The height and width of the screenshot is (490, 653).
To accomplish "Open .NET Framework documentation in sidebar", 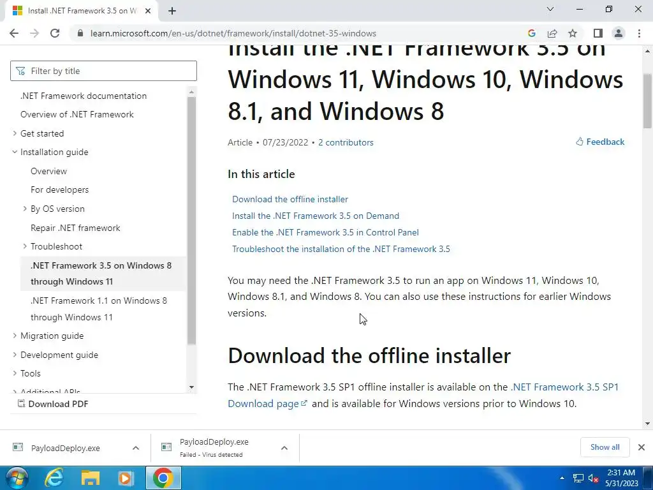I will [x=84, y=96].
